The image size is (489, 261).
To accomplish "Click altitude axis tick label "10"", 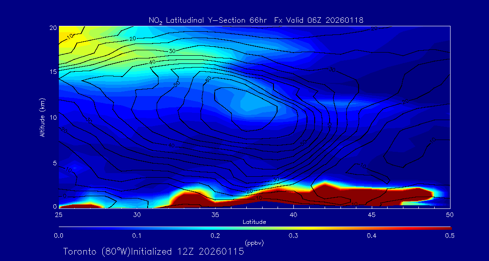I will (53, 117).
